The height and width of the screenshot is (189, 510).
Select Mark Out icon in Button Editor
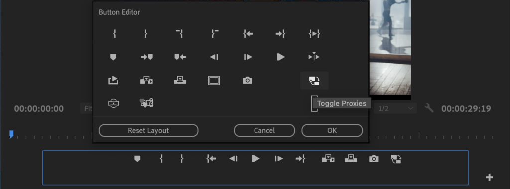click(x=146, y=33)
